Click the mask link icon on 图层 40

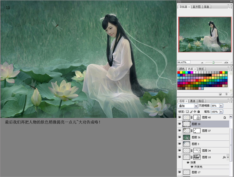(x=192, y=118)
